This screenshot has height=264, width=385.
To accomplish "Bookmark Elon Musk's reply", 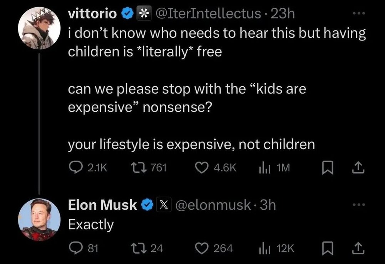I will click(x=326, y=249).
